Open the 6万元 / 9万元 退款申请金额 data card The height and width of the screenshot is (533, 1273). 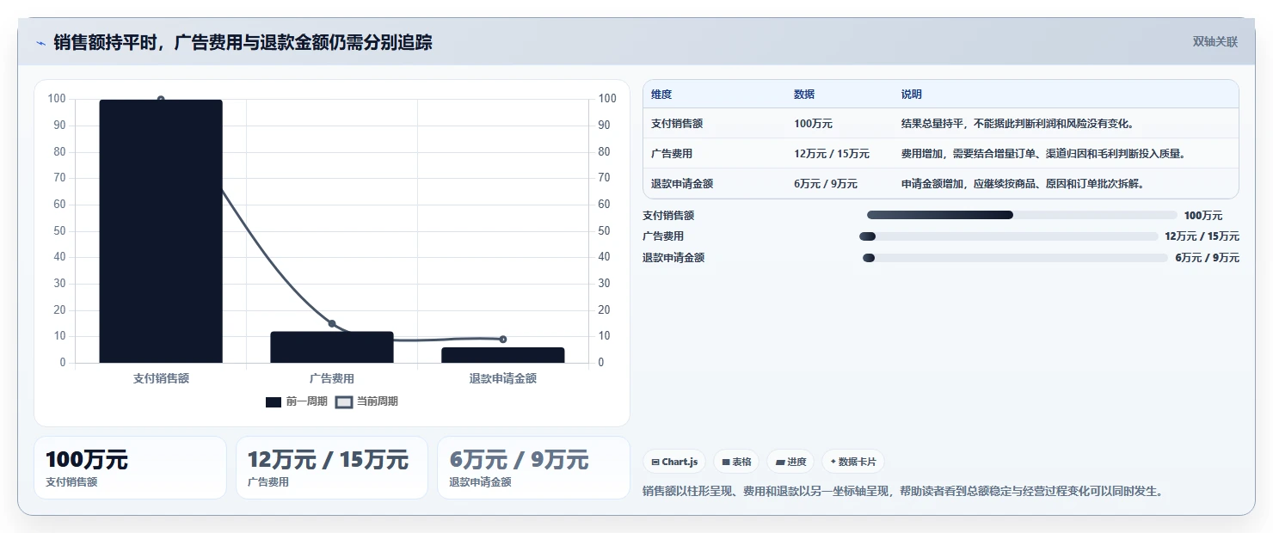533,468
